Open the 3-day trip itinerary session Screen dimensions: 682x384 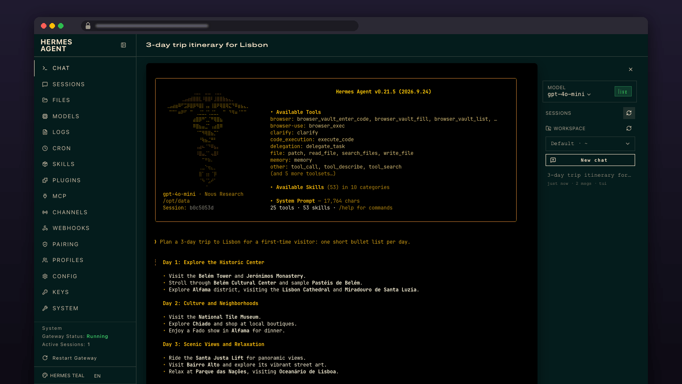coord(590,179)
